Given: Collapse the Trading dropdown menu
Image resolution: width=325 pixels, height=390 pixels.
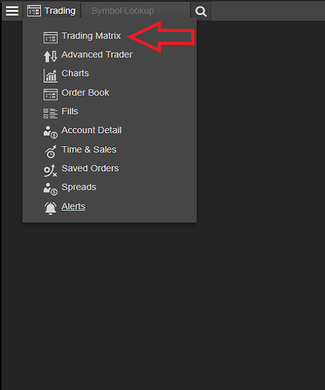Looking at the screenshot, I should point(52,10).
